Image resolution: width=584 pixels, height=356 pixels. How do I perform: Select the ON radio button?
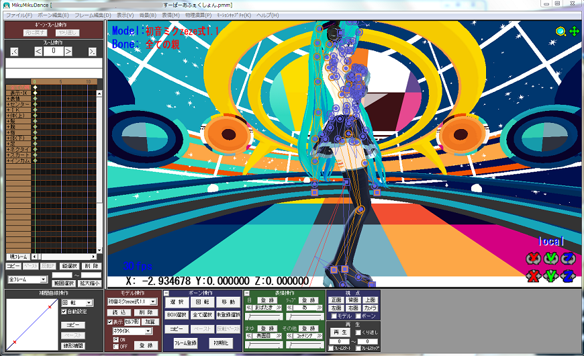[116, 340]
